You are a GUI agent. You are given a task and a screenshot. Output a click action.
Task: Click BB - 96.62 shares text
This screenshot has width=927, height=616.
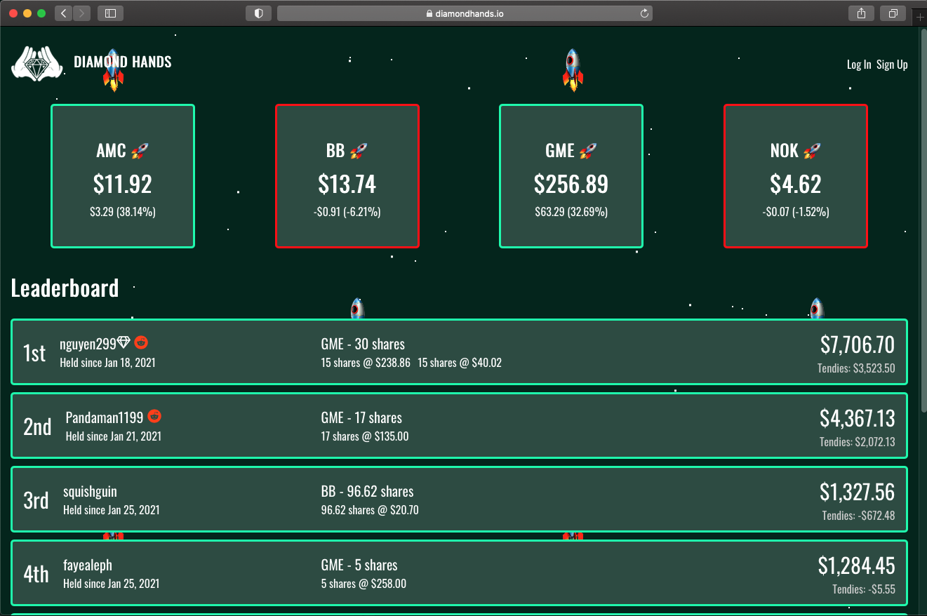click(x=367, y=492)
